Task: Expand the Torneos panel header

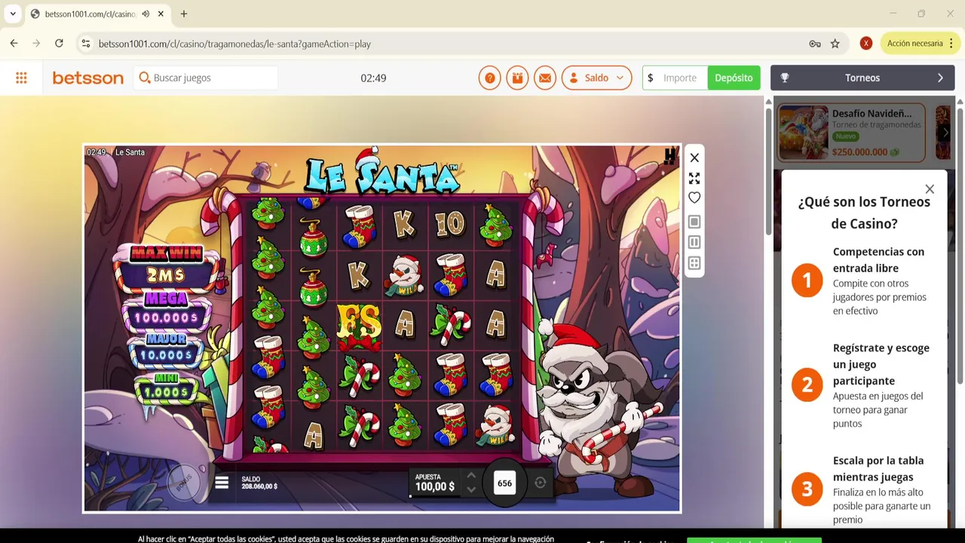Action: [862, 78]
